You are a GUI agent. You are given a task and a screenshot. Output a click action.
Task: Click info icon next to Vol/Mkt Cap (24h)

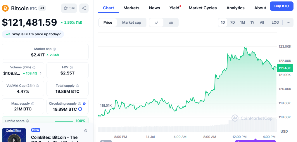click(37, 86)
